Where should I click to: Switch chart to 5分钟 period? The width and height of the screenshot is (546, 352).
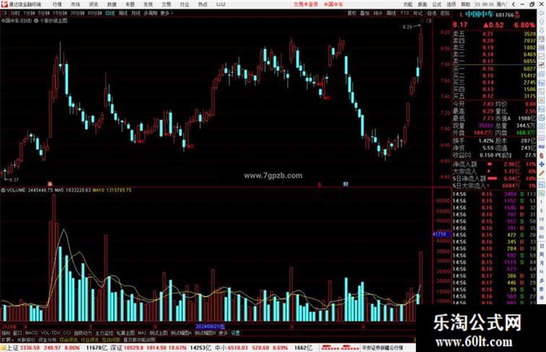tap(44, 13)
